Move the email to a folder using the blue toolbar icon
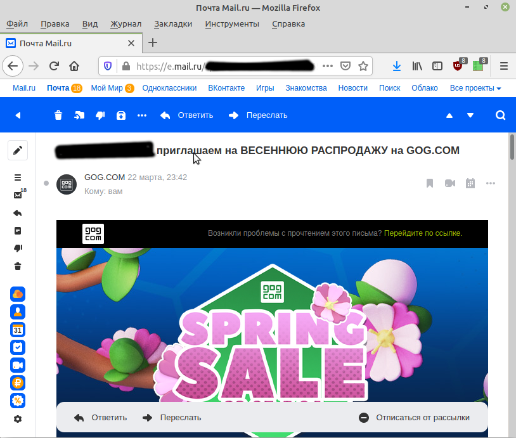This screenshot has height=438, width=516. [x=79, y=115]
